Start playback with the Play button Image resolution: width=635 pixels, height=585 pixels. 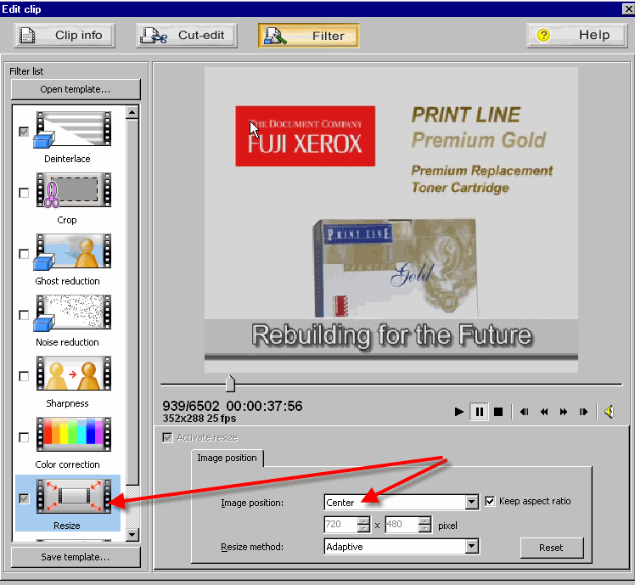tap(458, 412)
